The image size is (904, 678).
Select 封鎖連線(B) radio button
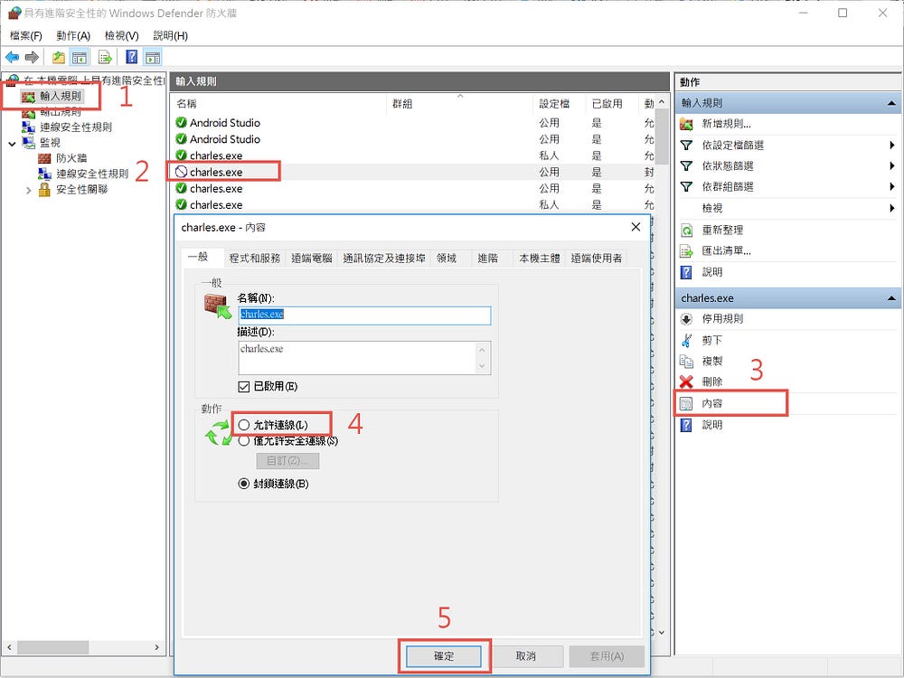244,484
